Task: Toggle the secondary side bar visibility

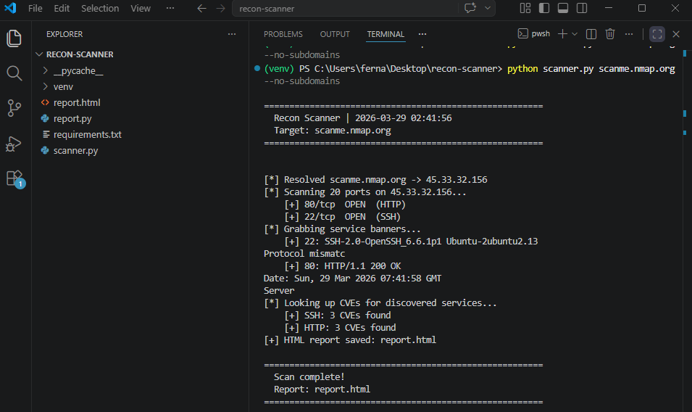Action: tap(581, 8)
